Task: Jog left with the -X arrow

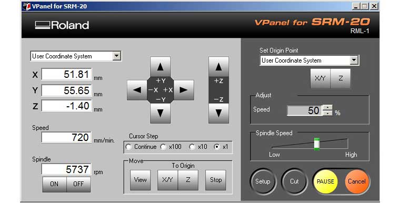Action: [137, 90]
